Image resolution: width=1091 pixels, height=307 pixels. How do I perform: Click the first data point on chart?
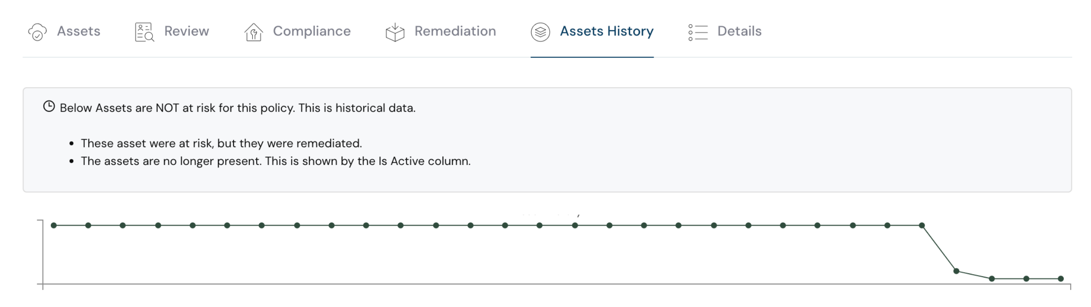(x=54, y=225)
